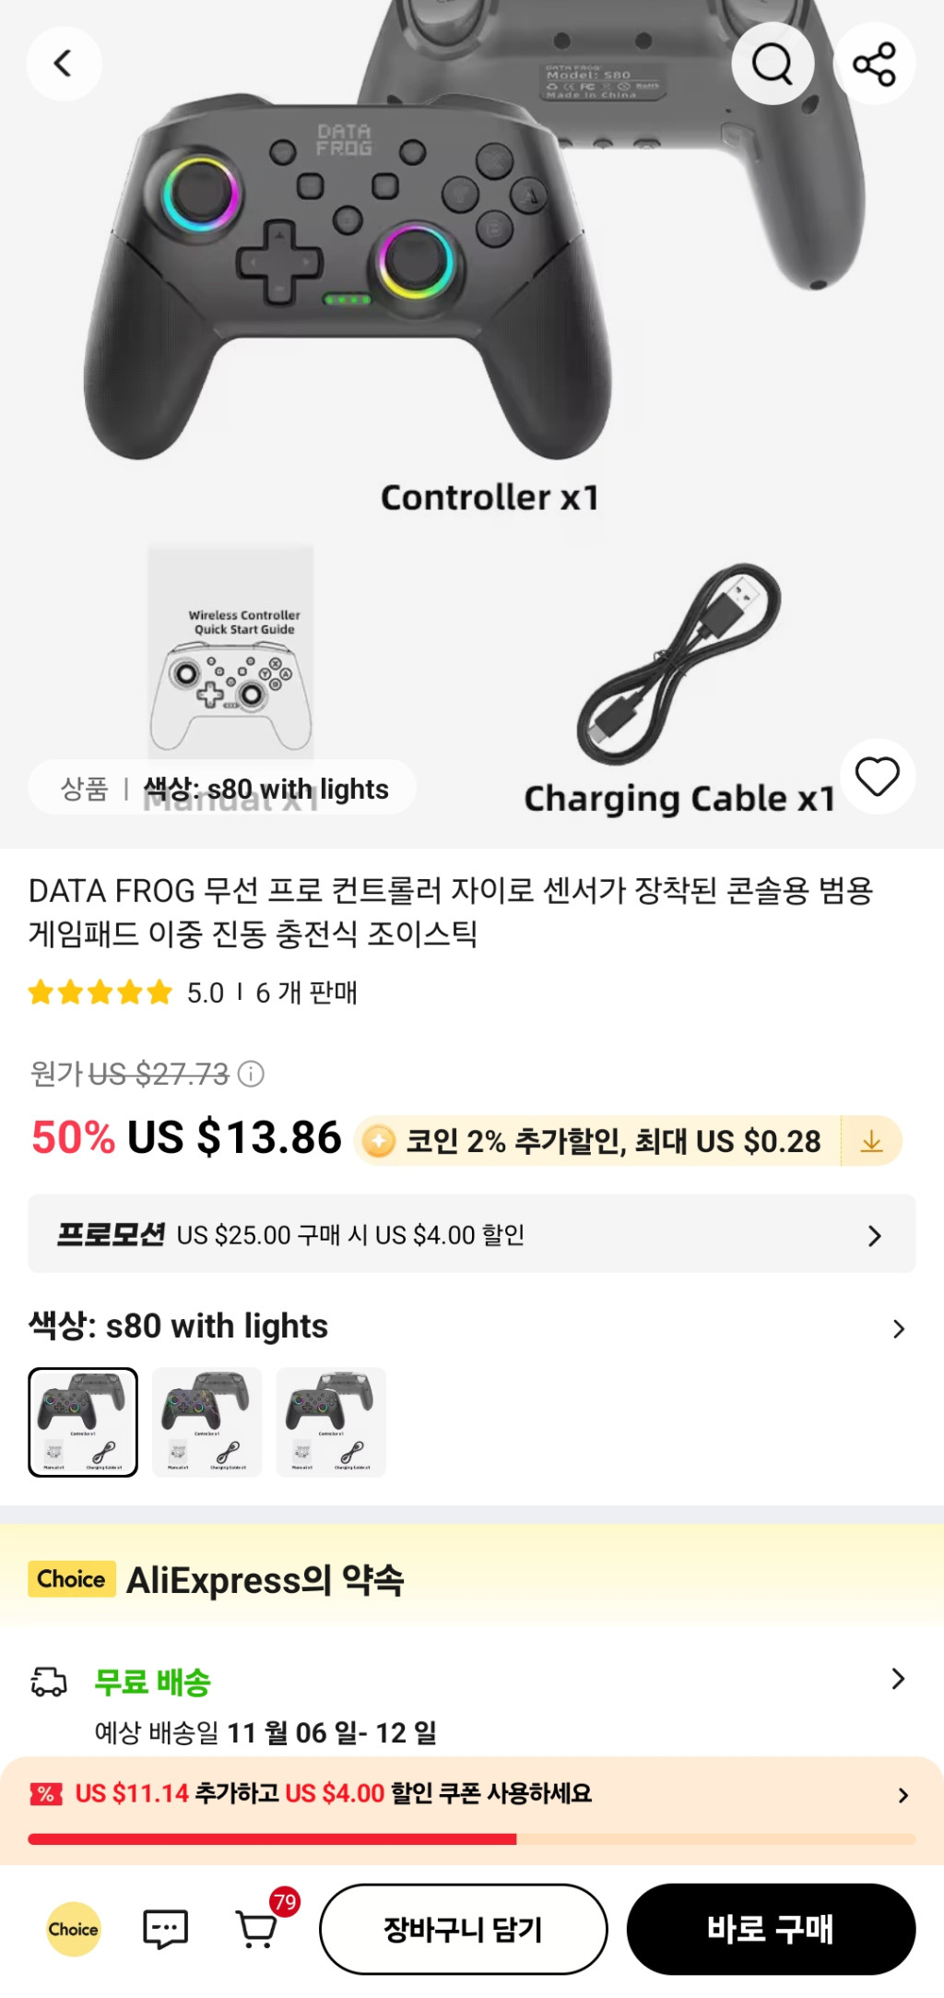
Task: Open the shopping cart with 79 items
Action: coord(257,1929)
